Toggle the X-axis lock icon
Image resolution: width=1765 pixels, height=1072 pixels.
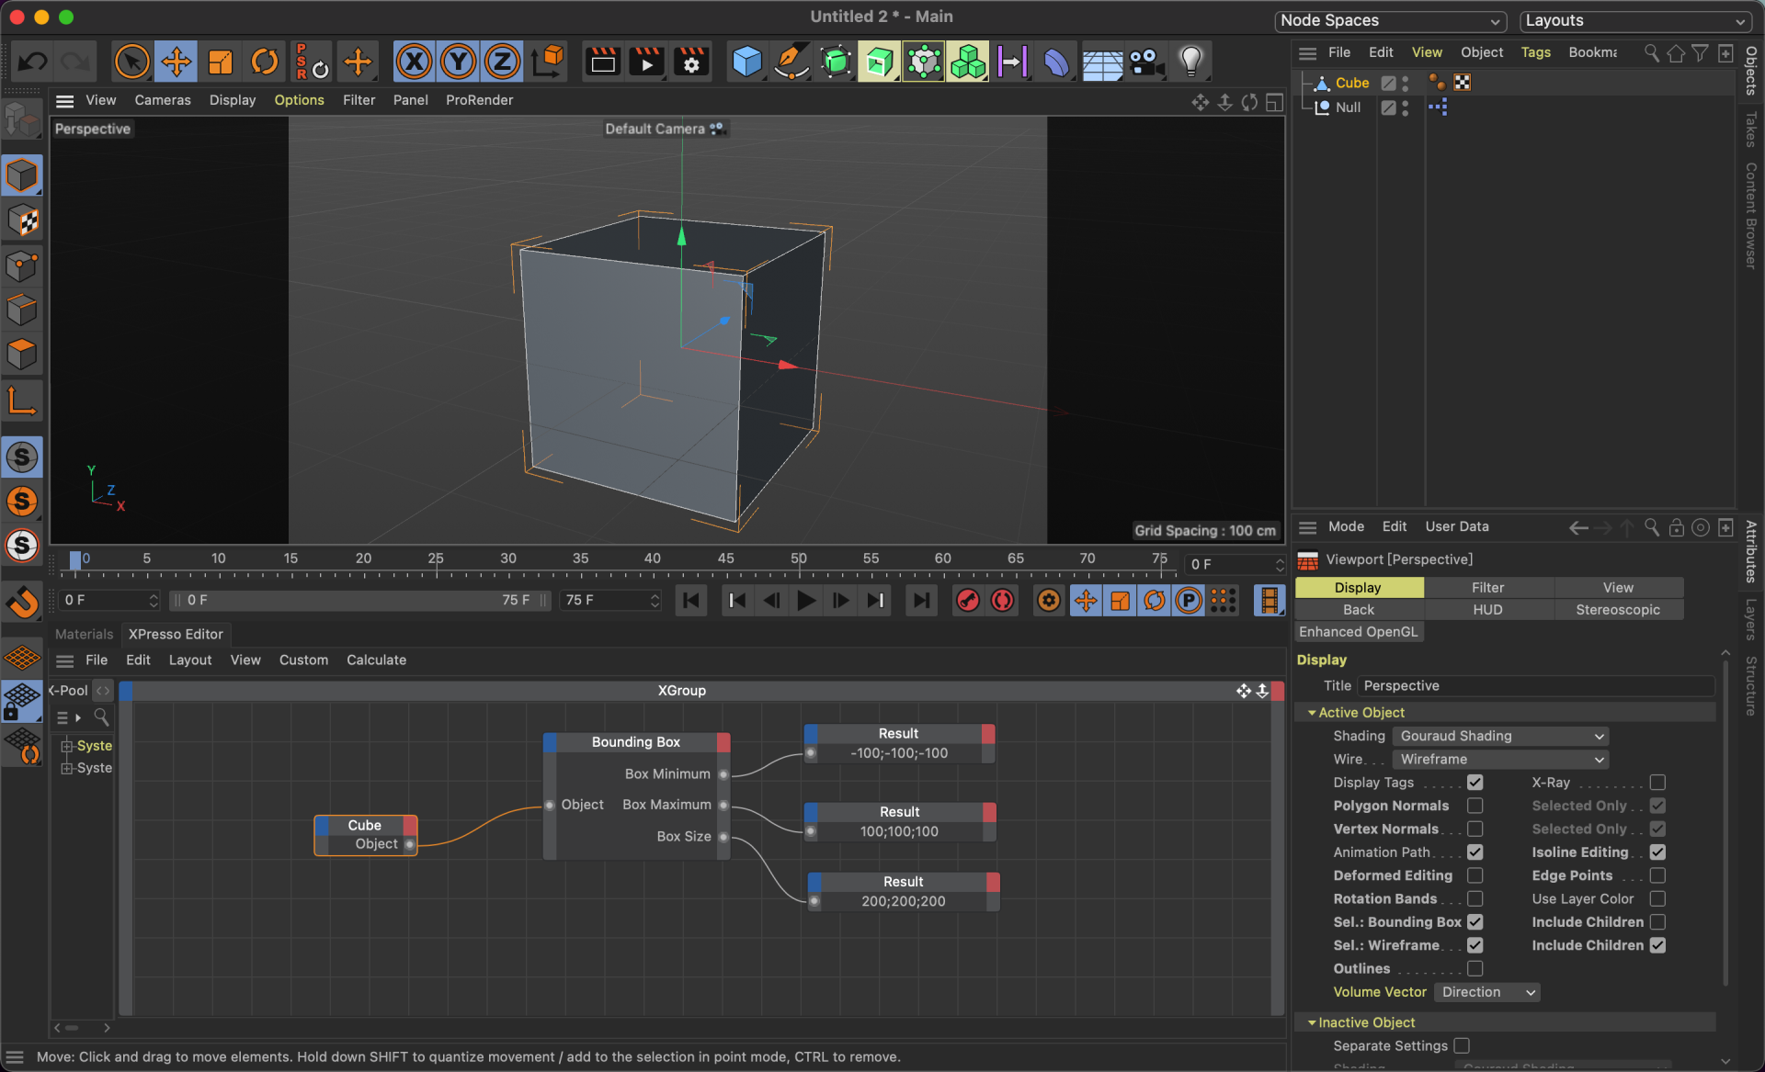(414, 62)
